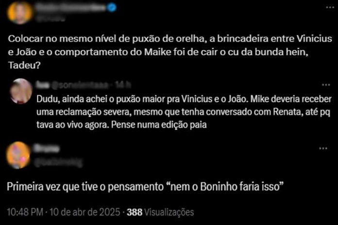Open the blurred handle under the top author name
Screen dimensions: 338x225
coord(51,18)
